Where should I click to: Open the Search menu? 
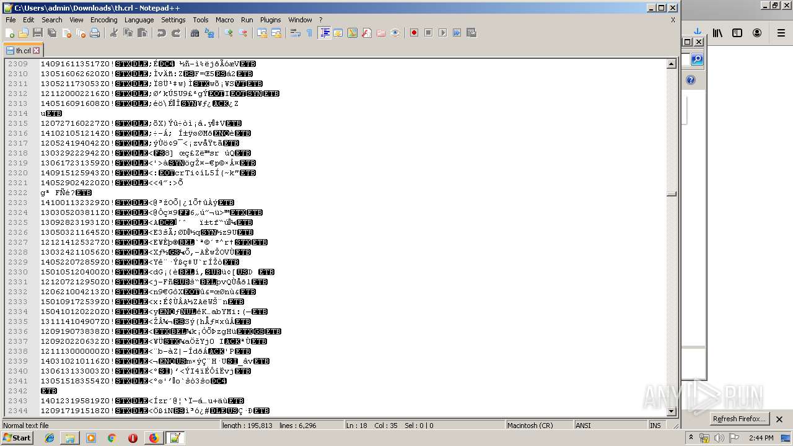click(52, 20)
